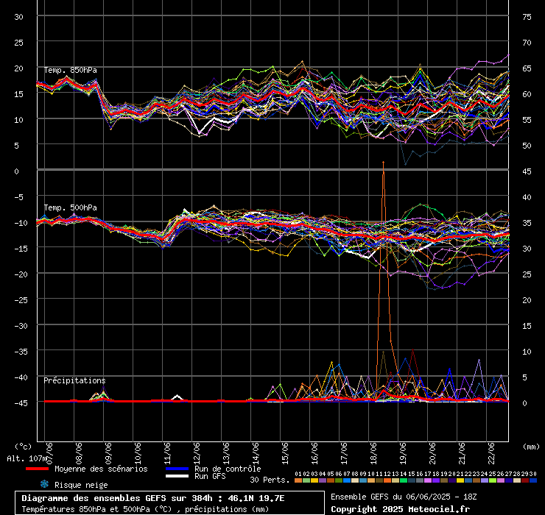
Task: Click the orange precipitation spike peak on 18/06
Action: point(384,162)
